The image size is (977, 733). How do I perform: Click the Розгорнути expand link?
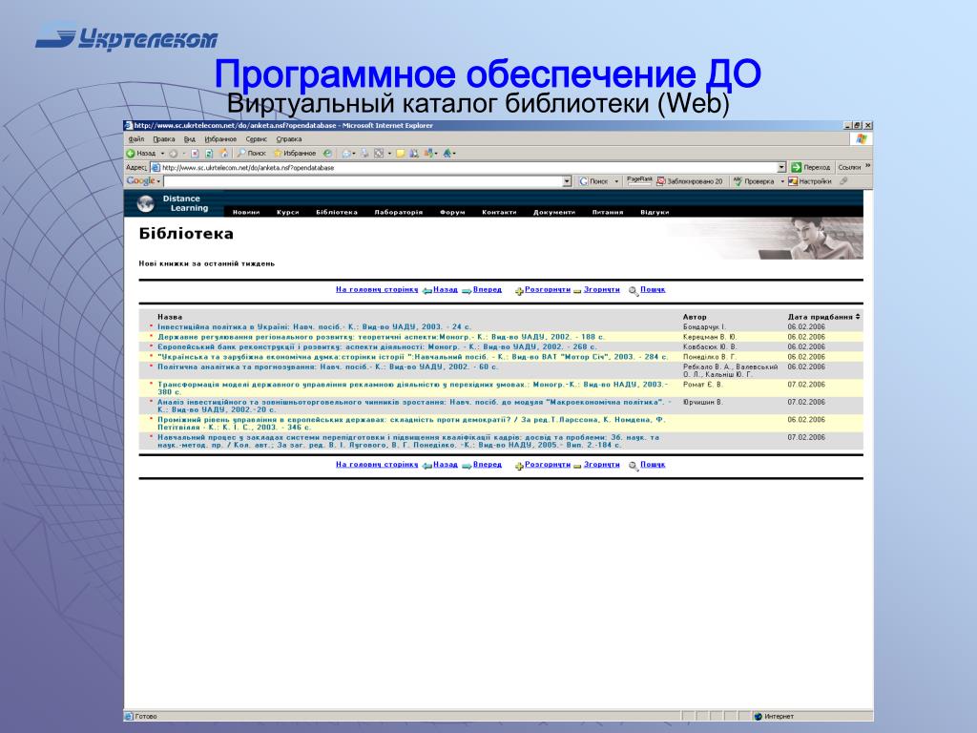point(547,289)
